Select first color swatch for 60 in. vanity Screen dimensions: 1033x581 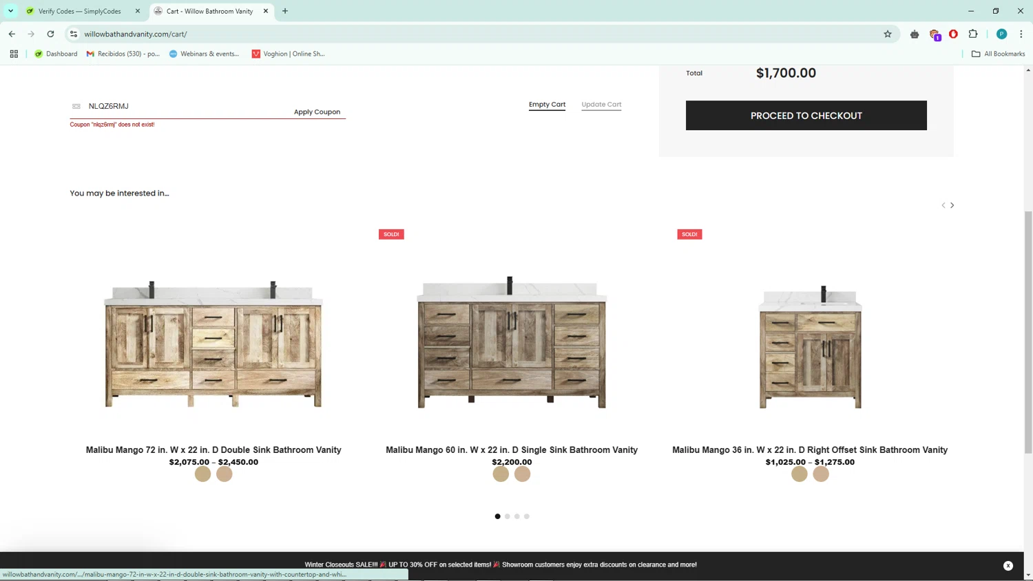(x=501, y=474)
